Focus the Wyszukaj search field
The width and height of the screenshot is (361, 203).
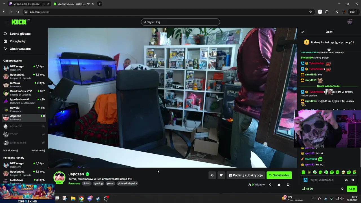[180, 22]
